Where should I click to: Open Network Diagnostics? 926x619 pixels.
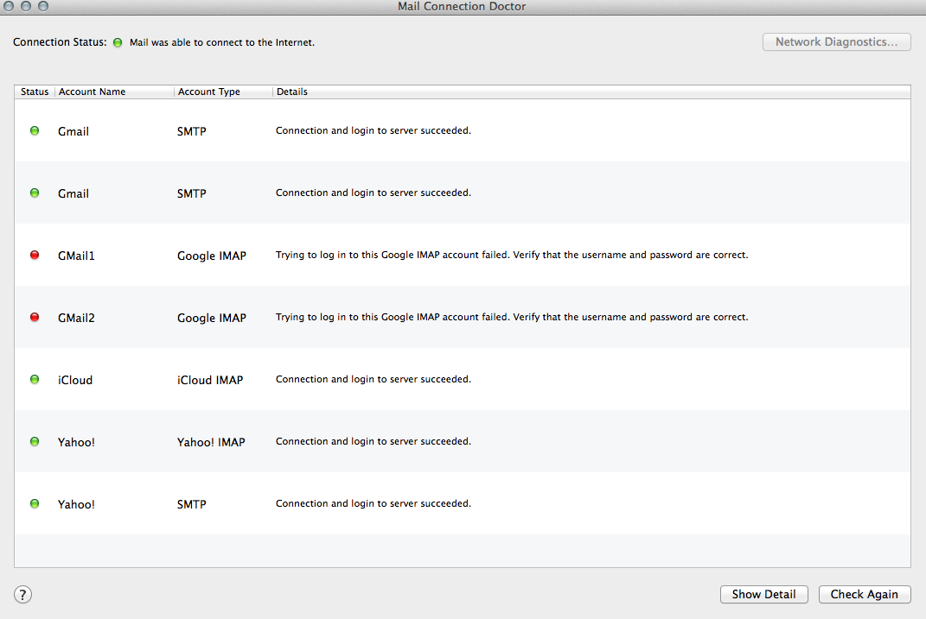tap(836, 41)
